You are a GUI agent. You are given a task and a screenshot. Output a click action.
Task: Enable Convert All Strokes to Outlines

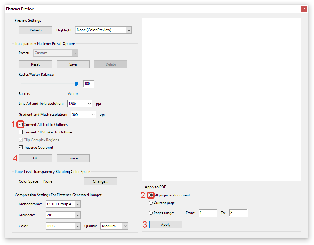pos(21,132)
